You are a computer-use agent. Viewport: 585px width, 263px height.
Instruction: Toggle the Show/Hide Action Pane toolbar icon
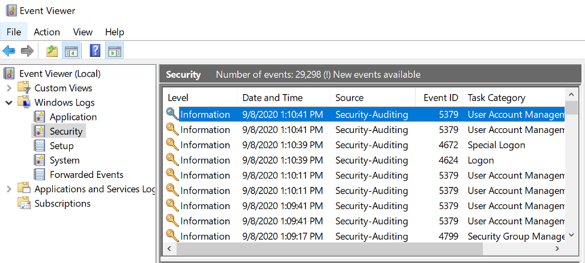click(x=115, y=51)
